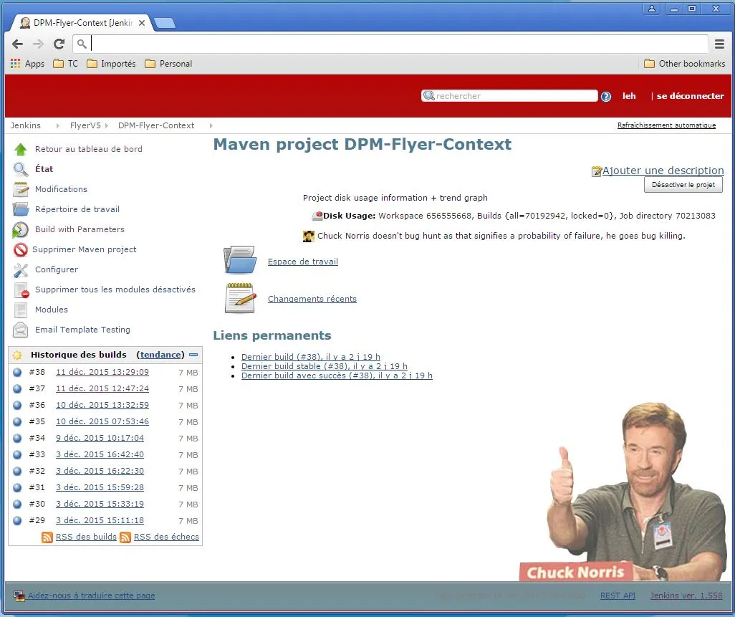The width and height of the screenshot is (735, 617).
Task: Click the large Changements récents notepad icon
Action: coord(240,298)
